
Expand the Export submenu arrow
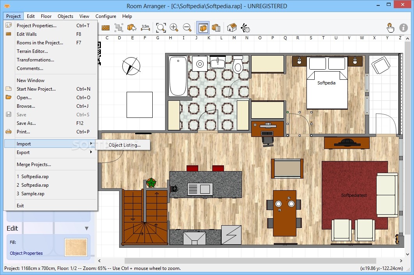91,152
